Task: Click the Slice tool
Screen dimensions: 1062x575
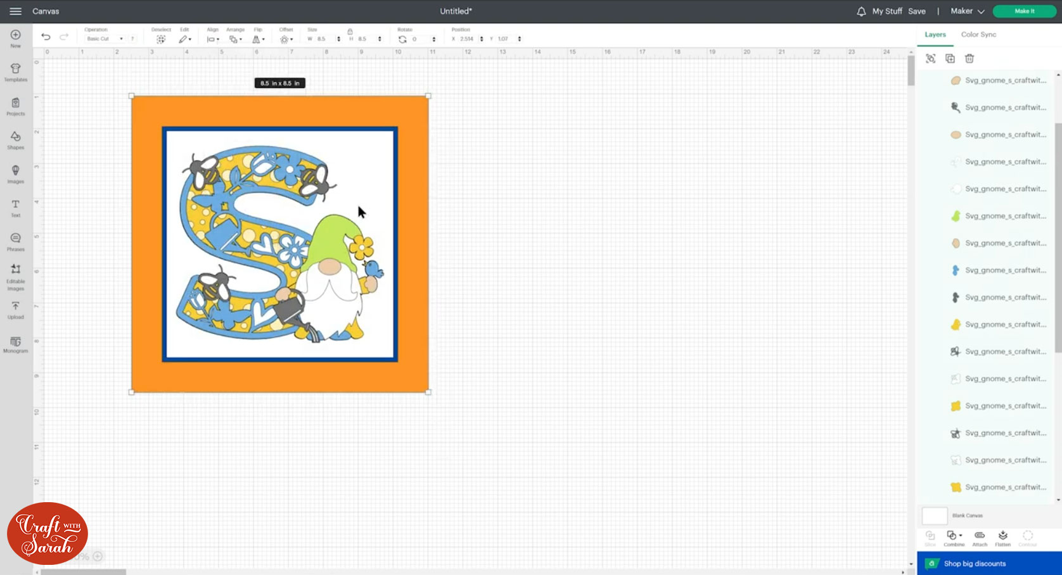Action: pos(930,538)
